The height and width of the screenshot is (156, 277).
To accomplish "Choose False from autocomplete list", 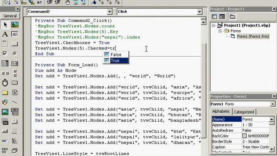I will [x=116, y=55].
